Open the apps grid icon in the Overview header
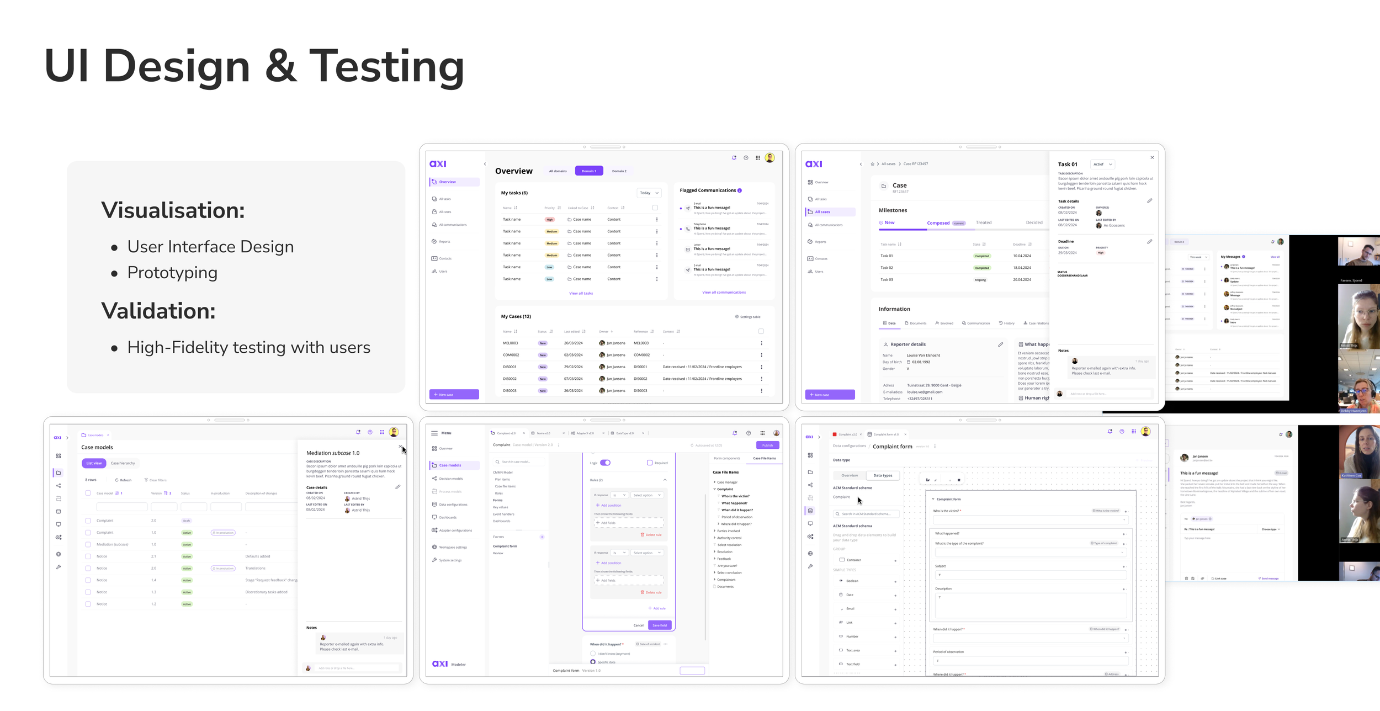This screenshot has height=711, width=1380. click(758, 158)
